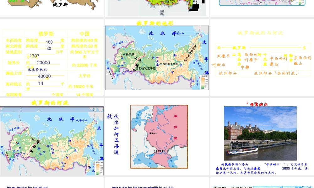This screenshot has width=314, height=188.
Task: Click the 约22000千米 cell
Action: (x=84, y=65)
